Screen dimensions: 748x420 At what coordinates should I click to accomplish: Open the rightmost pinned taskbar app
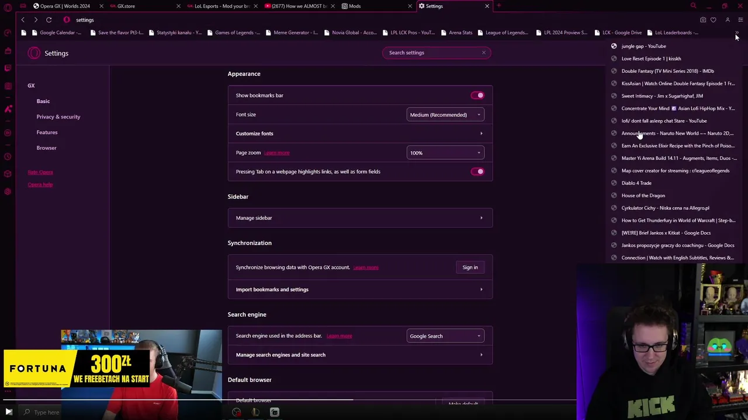point(275,412)
